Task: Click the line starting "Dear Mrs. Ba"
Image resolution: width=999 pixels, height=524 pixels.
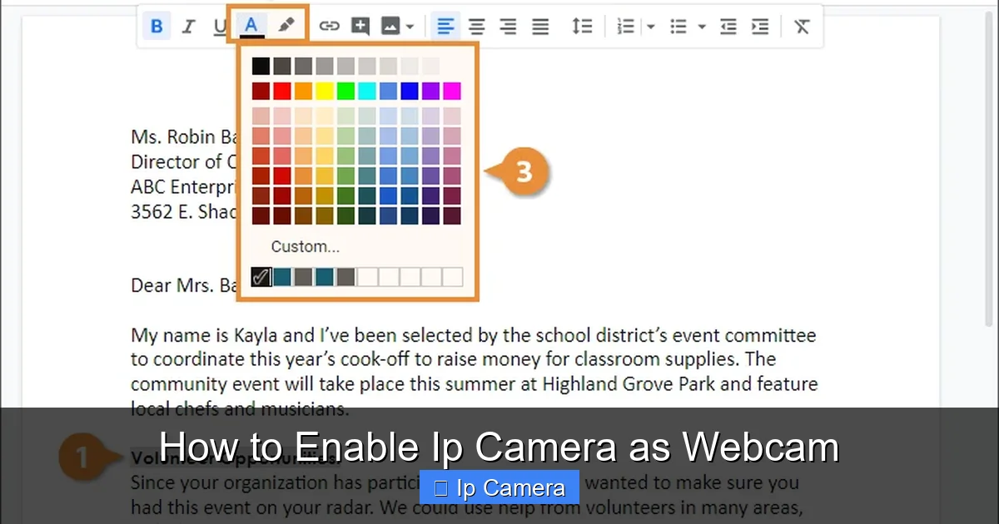Action: 185,286
